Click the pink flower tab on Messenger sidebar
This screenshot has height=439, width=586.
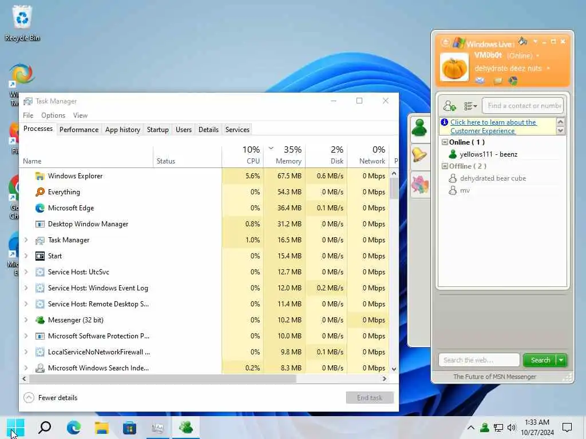419,185
